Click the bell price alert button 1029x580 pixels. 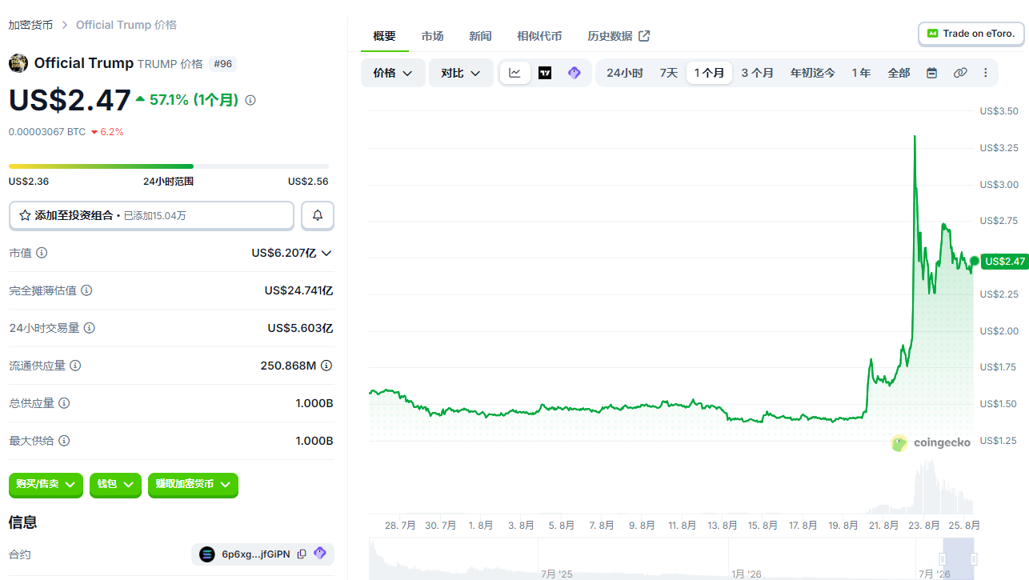point(318,215)
